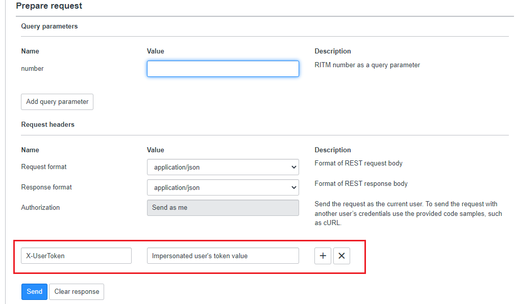The width and height of the screenshot is (515, 304).
Task: Click 'Format of REST request body' description
Action: click(358, 163)
